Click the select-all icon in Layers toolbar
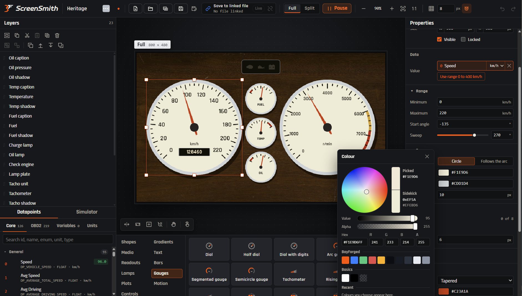The image size is (522, 296). click(7, 35)
